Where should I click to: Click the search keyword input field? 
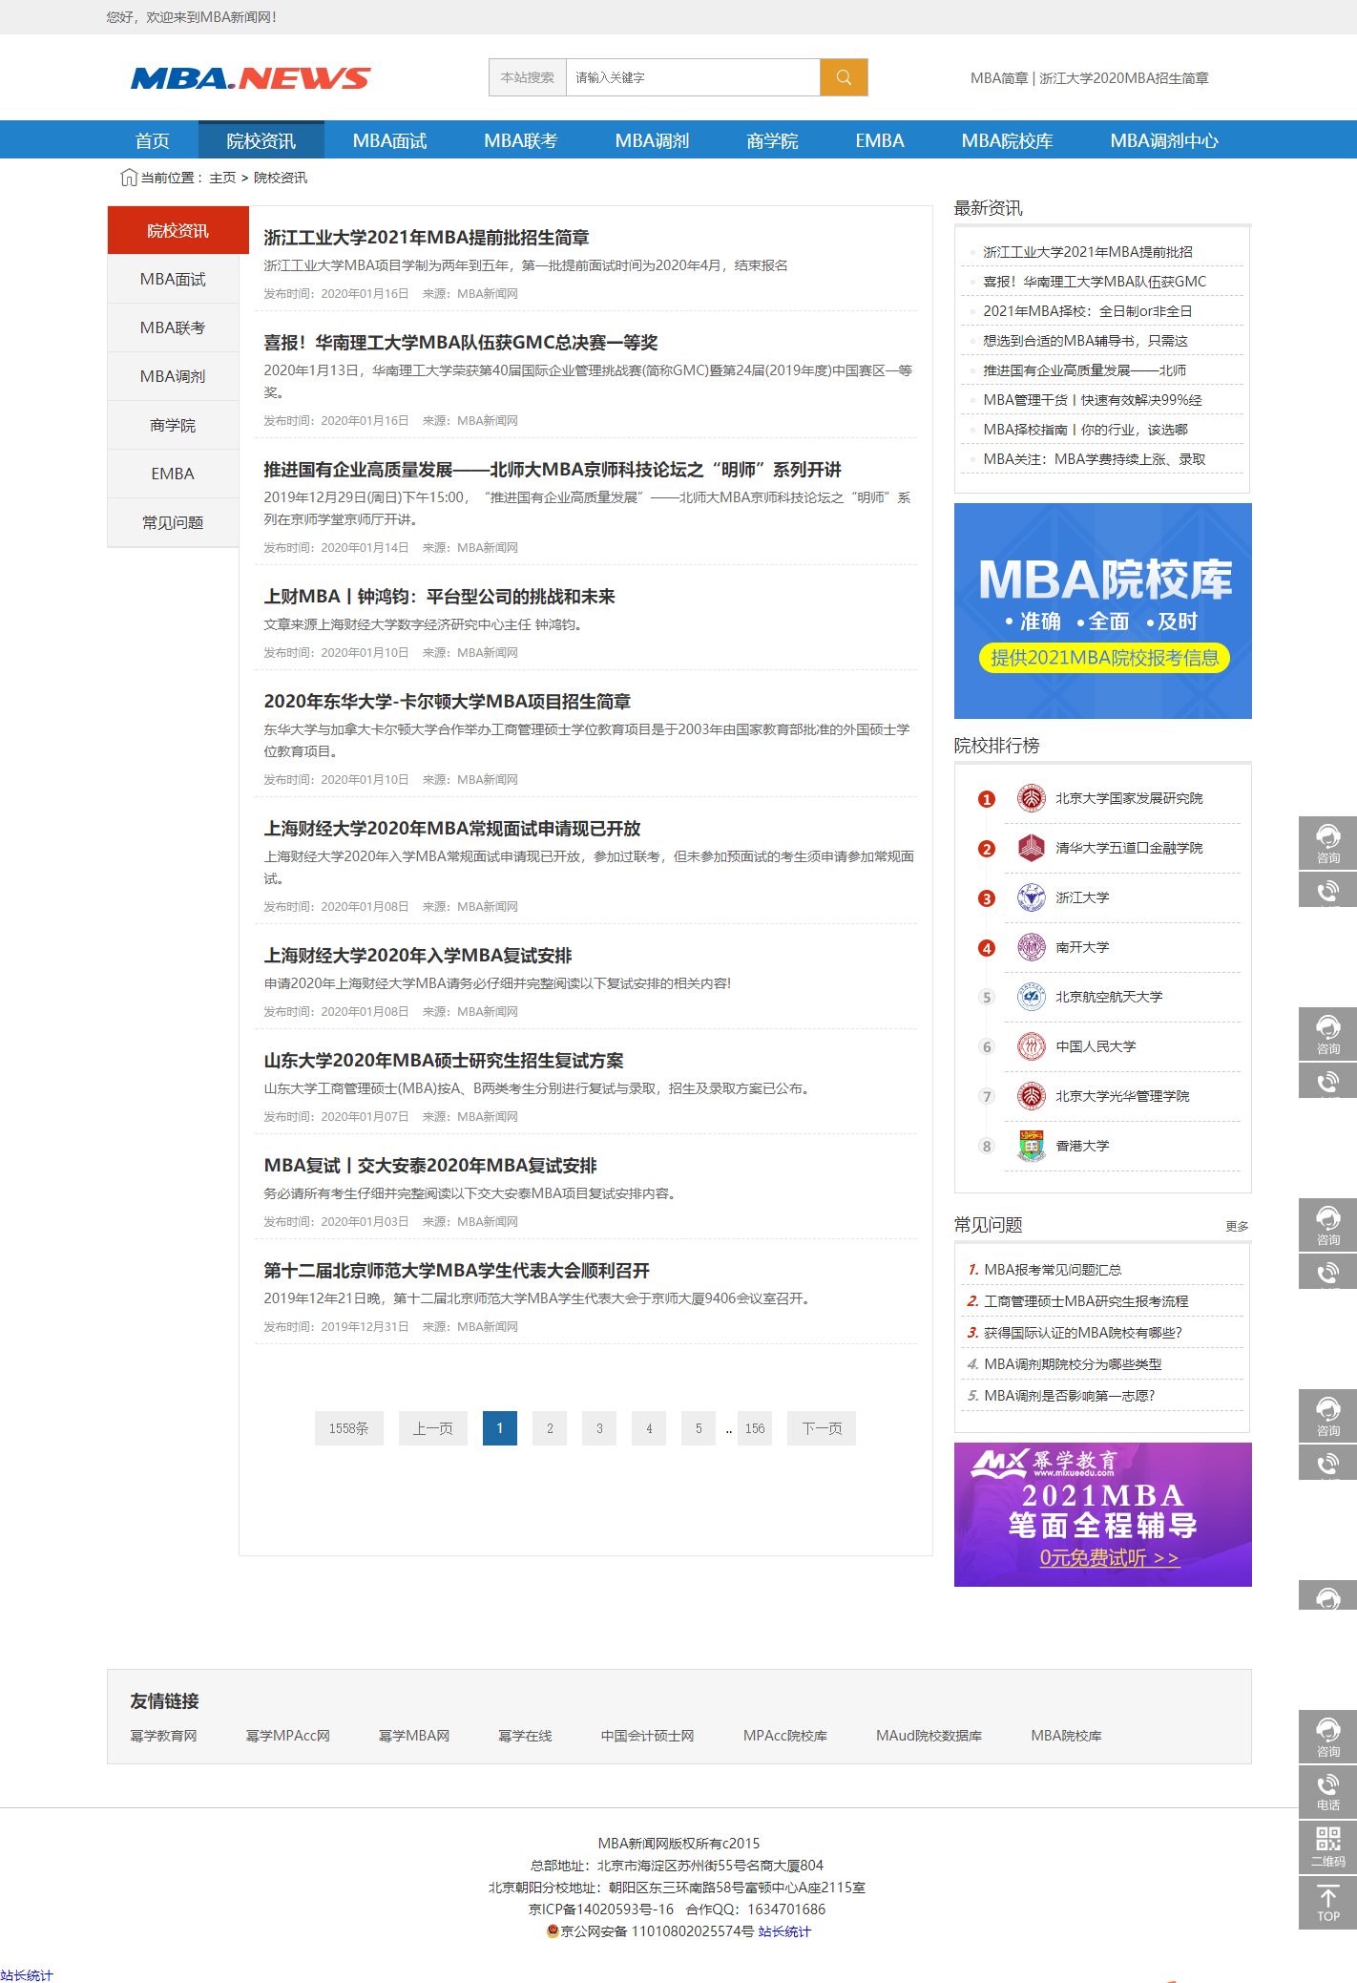(x=693, y=77)
